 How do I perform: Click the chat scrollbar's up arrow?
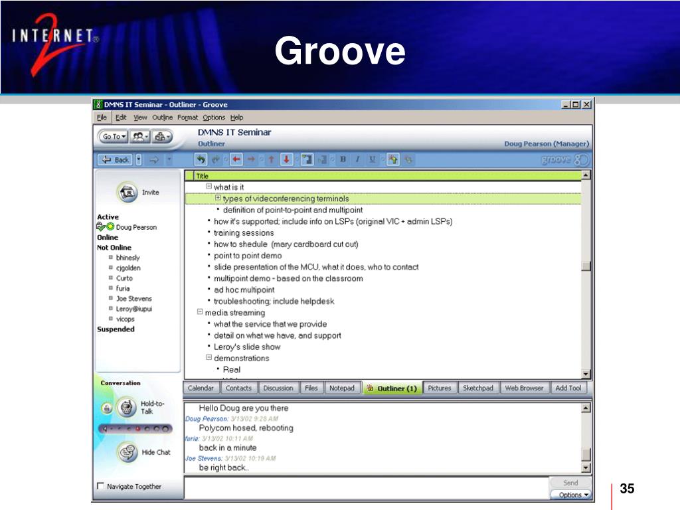click(x=586, y=408)
